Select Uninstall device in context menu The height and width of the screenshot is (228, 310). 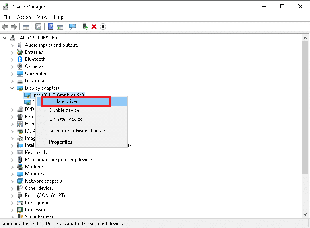(66, 119)
